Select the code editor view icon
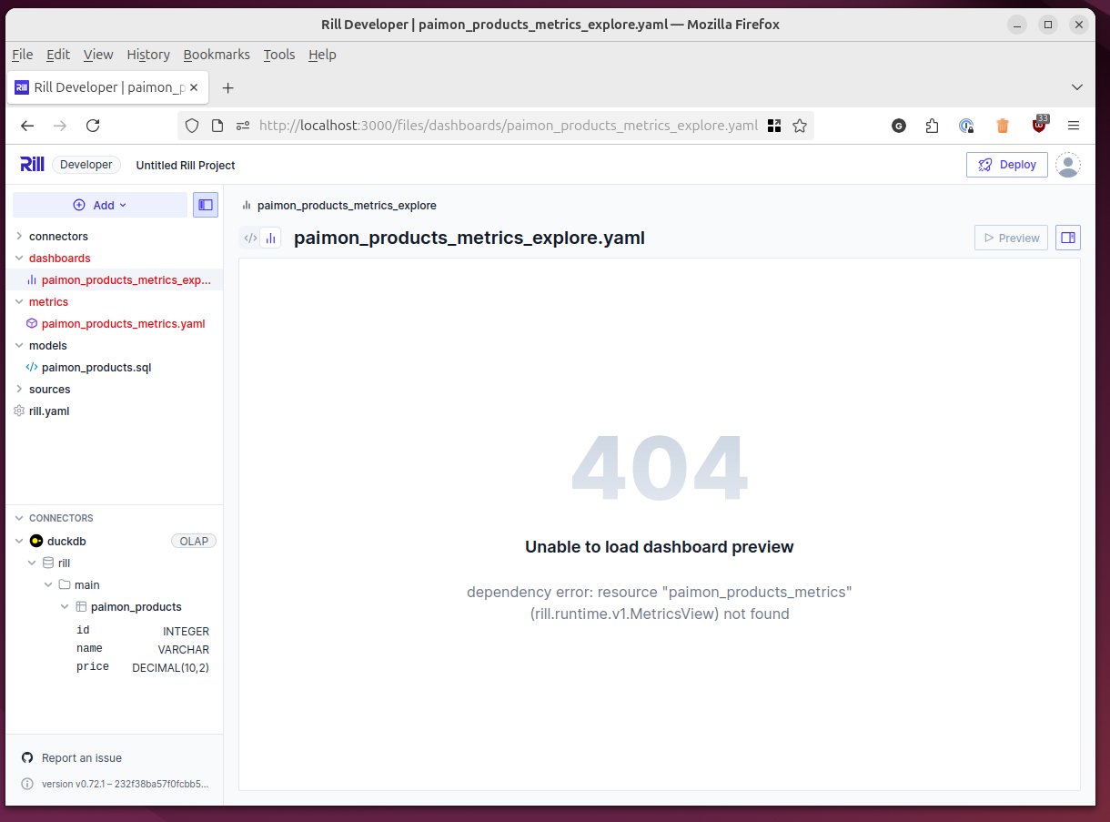 tap(250, 237)
